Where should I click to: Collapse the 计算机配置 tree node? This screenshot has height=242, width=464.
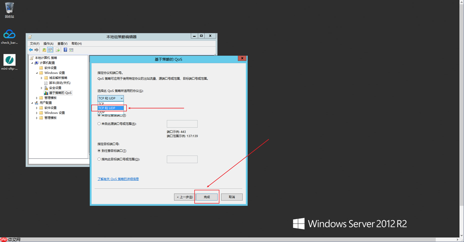pos(32,63)
